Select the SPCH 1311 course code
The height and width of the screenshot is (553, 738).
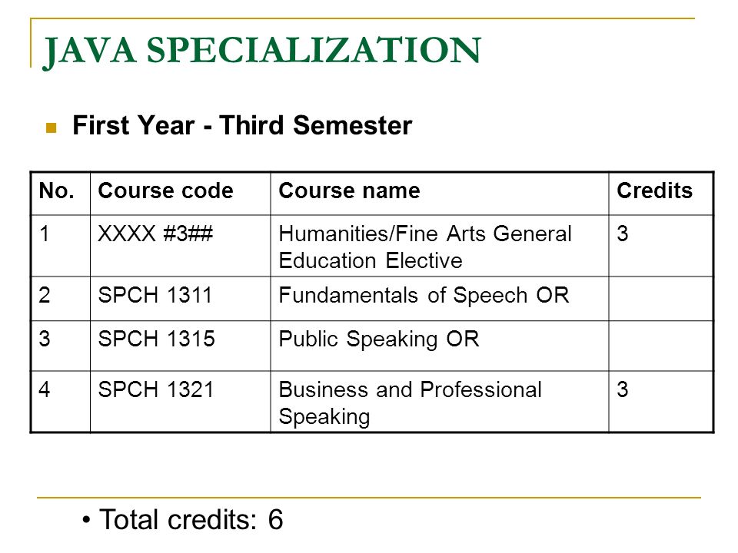click(155, 295)
